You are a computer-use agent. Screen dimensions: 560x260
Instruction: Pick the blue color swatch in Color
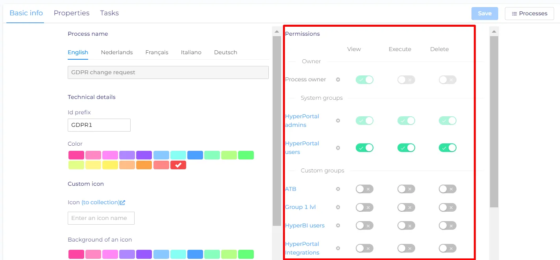point(195,155)
